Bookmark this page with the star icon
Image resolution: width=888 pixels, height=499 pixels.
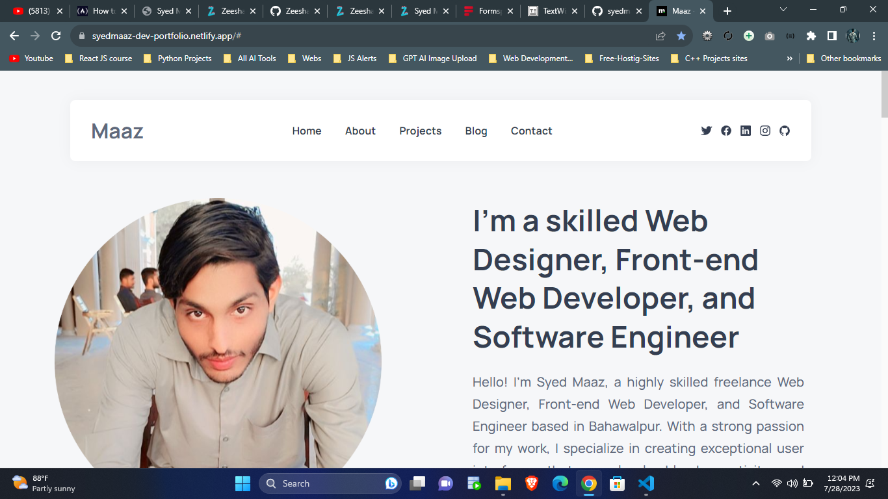681,36
